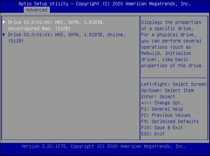210x156 pixels.
Task: Click 'Rebuild, Initialize' line in help panel
Action: 166,53
